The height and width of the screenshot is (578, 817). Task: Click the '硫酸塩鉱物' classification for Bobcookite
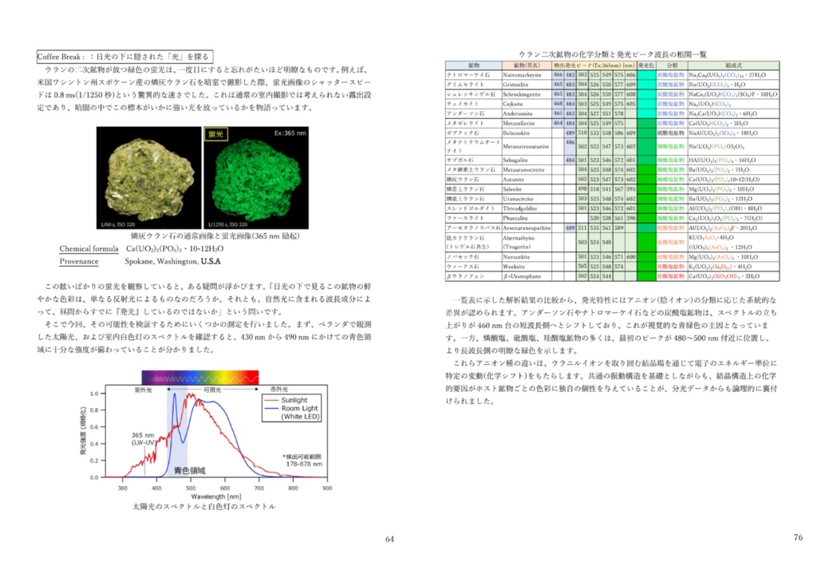(672, 133)
